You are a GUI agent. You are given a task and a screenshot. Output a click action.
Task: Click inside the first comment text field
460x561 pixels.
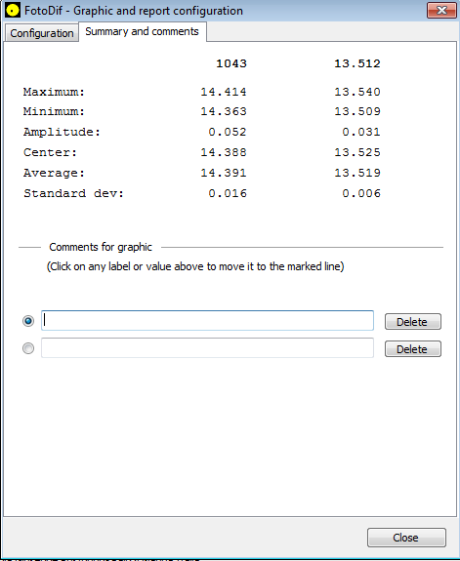point(207,321)
